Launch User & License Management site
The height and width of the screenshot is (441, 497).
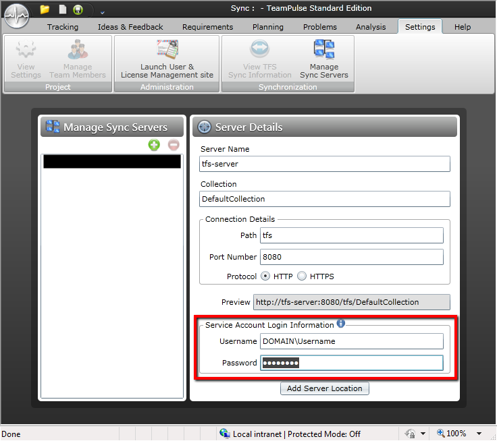[x=167, y=59]
